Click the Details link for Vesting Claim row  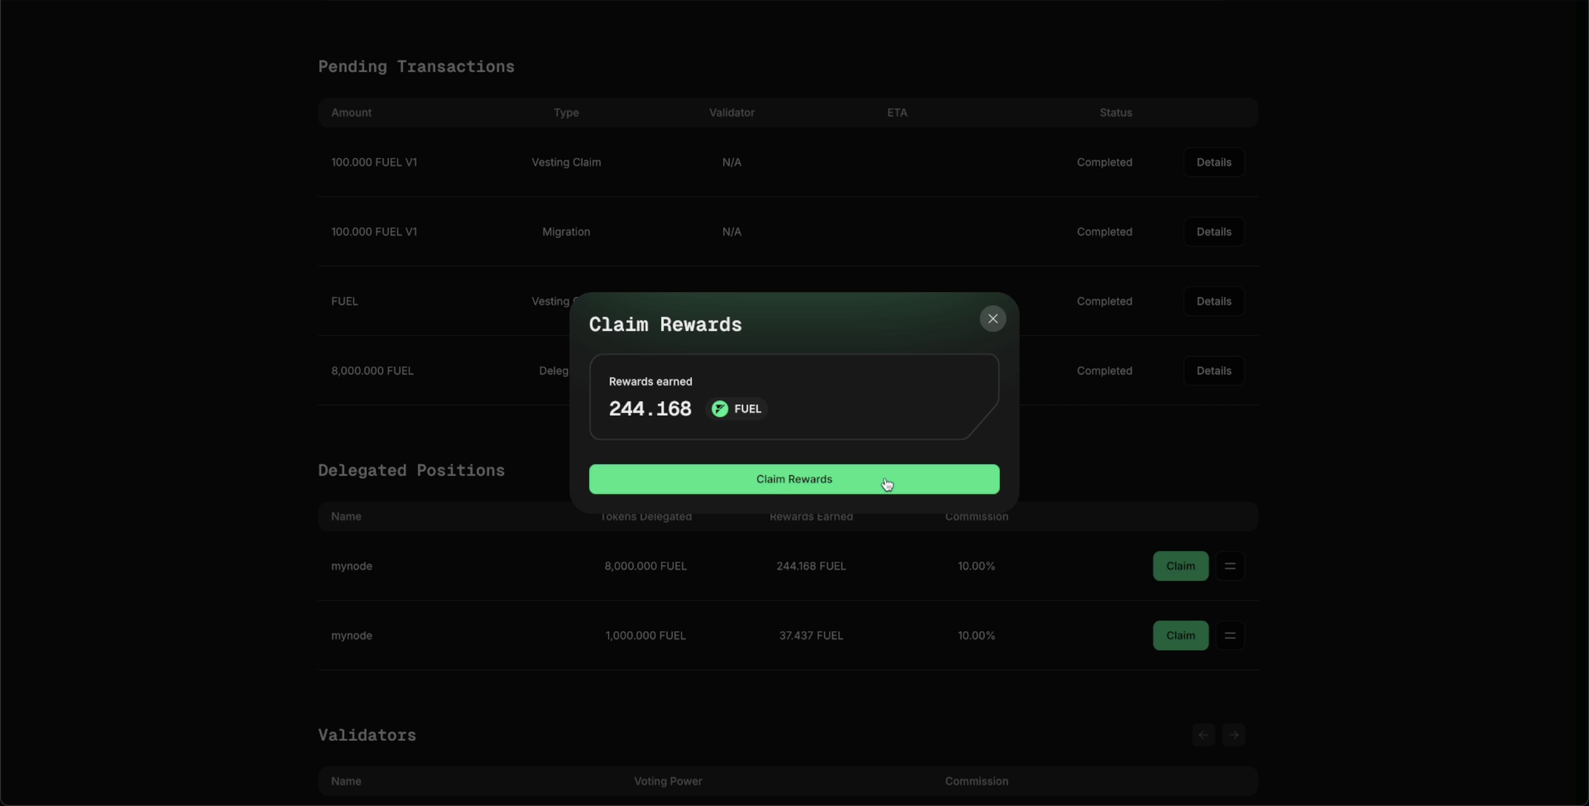pos(1214,162)
